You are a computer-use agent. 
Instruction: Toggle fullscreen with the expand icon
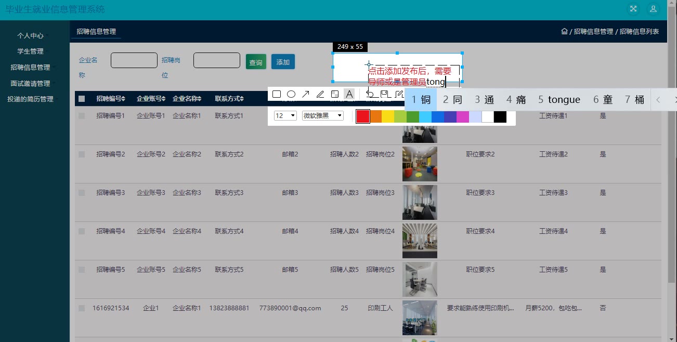pyautogui.click(x=633, y=9)
